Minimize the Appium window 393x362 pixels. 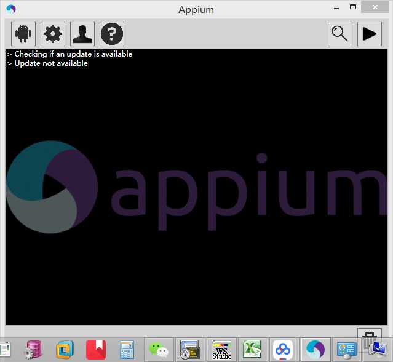[336, 8]
